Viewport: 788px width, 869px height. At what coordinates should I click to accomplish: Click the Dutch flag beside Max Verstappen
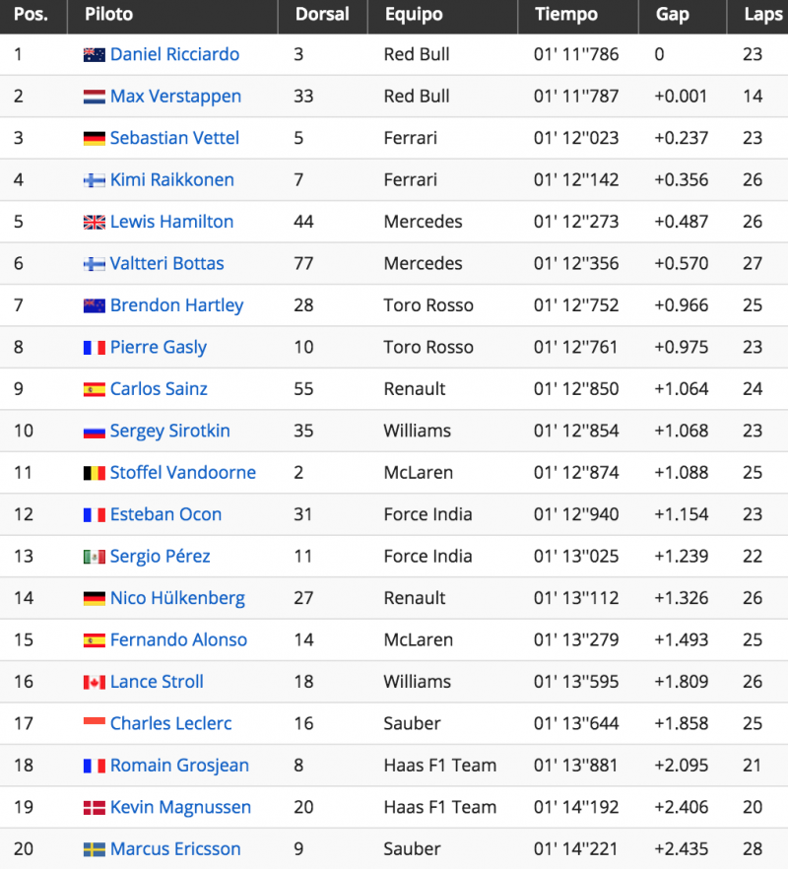(x=95, y=97)
